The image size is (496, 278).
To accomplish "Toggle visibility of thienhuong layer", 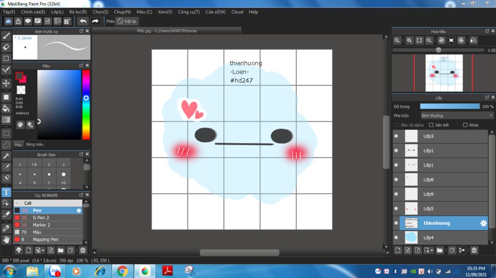I will [x=396, y=223].
